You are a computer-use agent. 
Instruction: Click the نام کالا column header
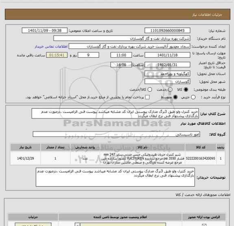[142, 147]
